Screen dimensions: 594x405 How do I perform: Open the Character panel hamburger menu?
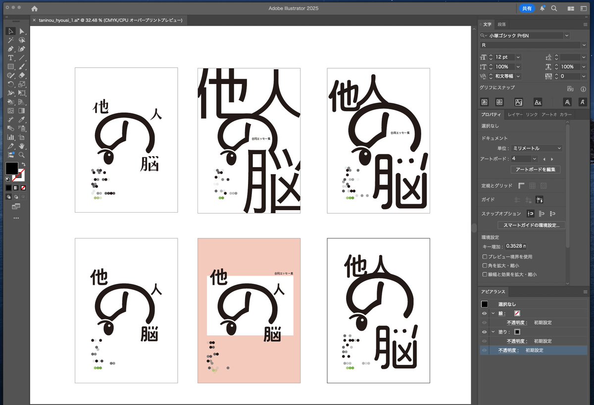[x=586, y=24]
